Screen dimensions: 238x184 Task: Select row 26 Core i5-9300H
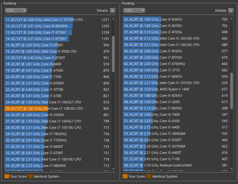[57, 115]
